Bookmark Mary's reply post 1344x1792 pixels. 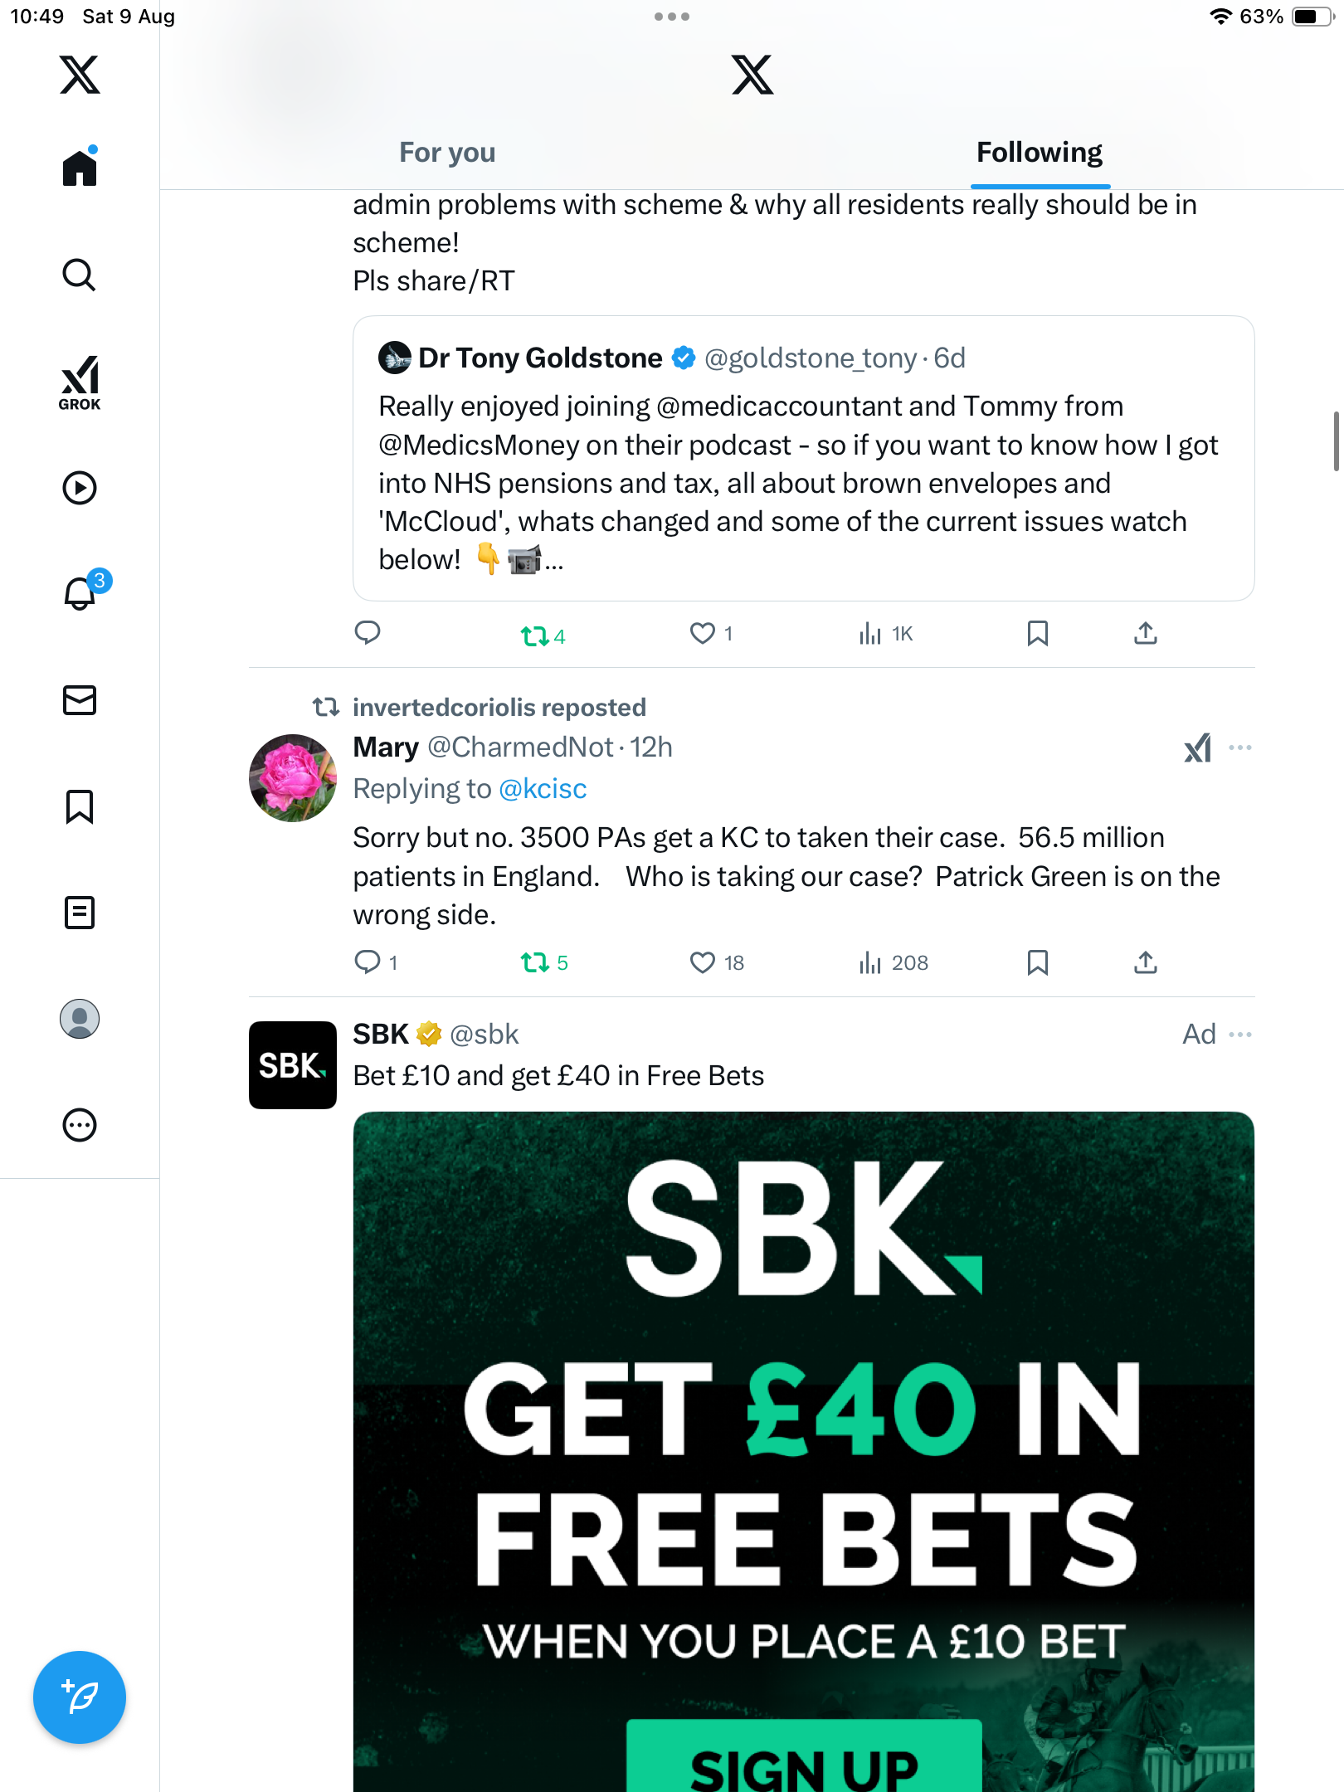tap(1037, 962)
